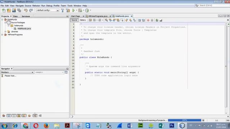The height and width of the screenshot is (129, 230).
Task: Cancel background scanning task button
Action: point(203,120)
